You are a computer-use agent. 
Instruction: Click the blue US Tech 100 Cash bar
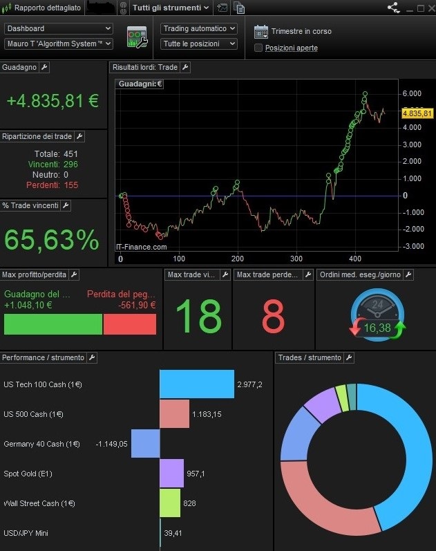tap(197, 384)
